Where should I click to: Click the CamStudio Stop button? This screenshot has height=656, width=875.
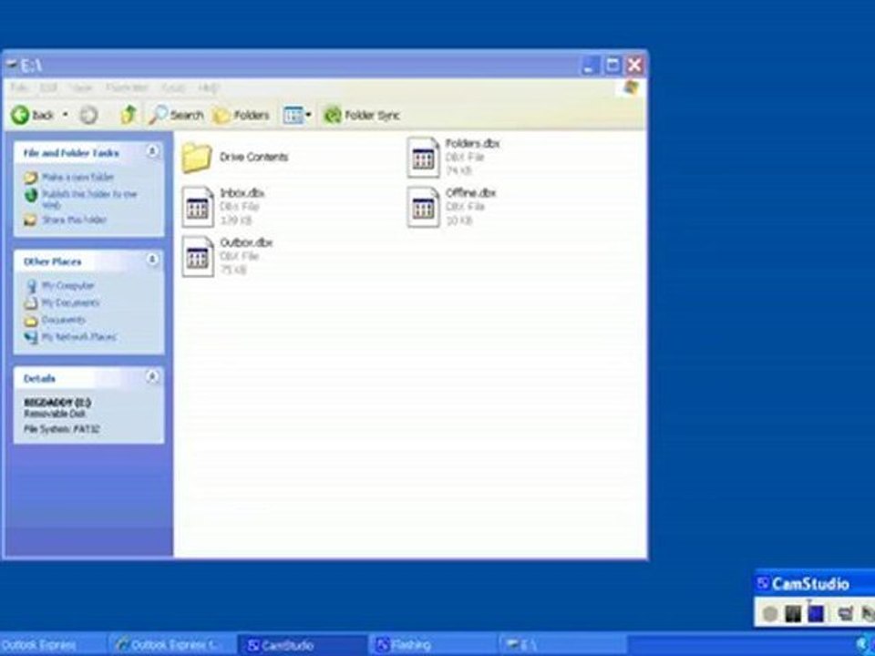pyautogui.click(x=816, y=613)
